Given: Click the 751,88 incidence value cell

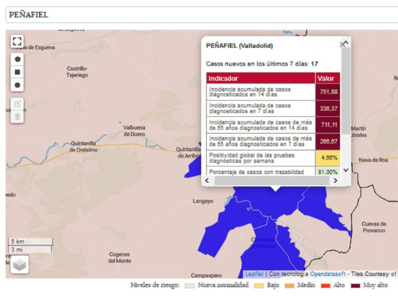Looking at the screenshot, I should [x=327, y=92].
